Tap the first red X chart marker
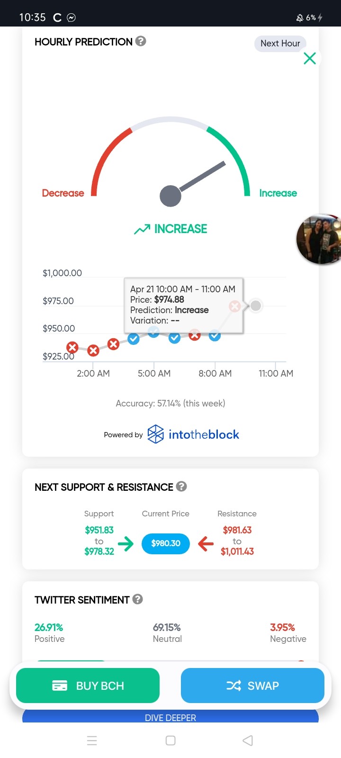341x758 pixels. (x=72, y=347)
